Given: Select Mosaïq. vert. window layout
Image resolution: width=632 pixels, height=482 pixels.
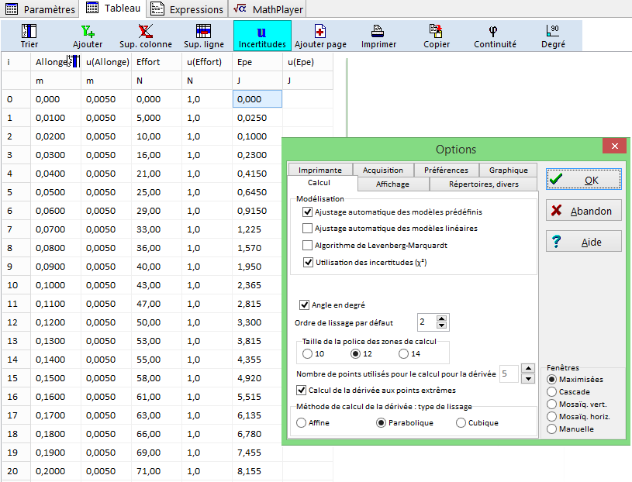Looking at the screenshot, I should click(x=552, y=405).
